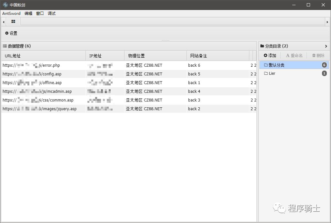Click the Lier folder icon
The image size is (331, 223).
266,73
